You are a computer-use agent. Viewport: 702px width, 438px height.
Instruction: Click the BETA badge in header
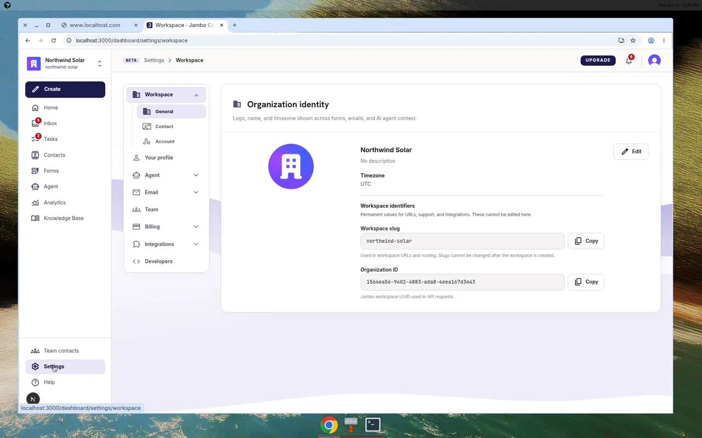pos(131,60)
